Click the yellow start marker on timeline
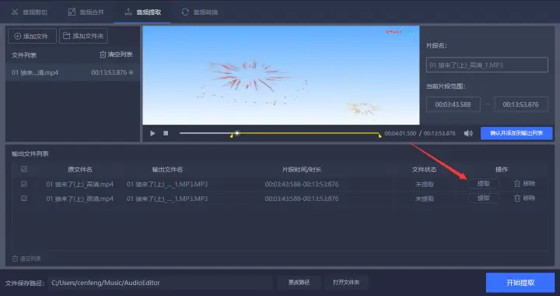The width and height of the screenshot is (560, 296). click(x=232, y=136)
